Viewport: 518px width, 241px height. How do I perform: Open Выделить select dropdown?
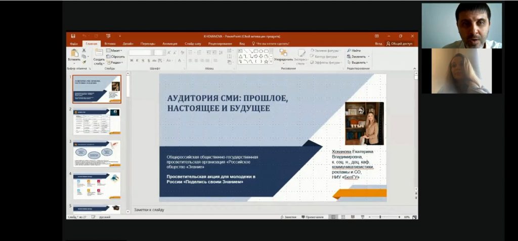(x=358, y=62)
